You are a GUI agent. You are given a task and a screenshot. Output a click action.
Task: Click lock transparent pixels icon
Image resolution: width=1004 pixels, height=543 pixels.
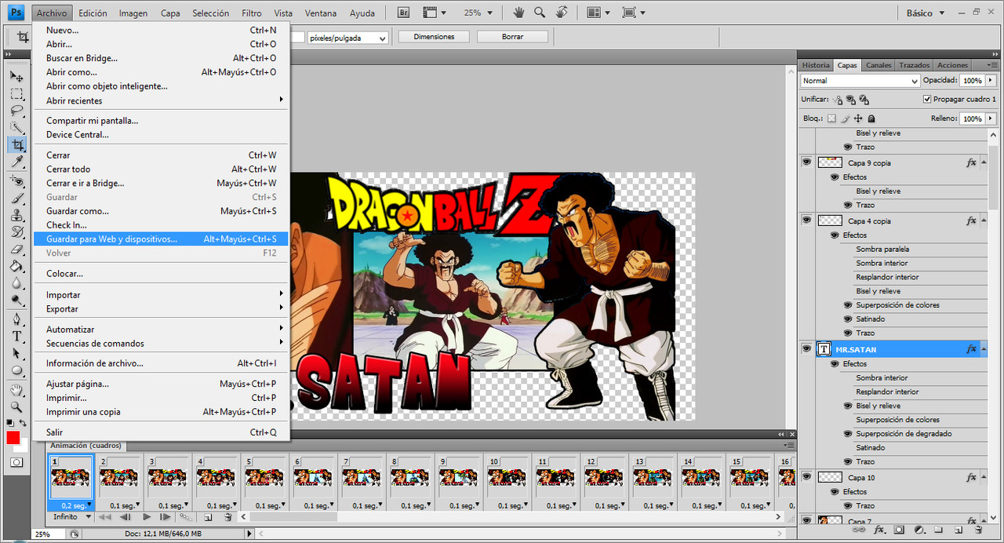coord(832,118)
